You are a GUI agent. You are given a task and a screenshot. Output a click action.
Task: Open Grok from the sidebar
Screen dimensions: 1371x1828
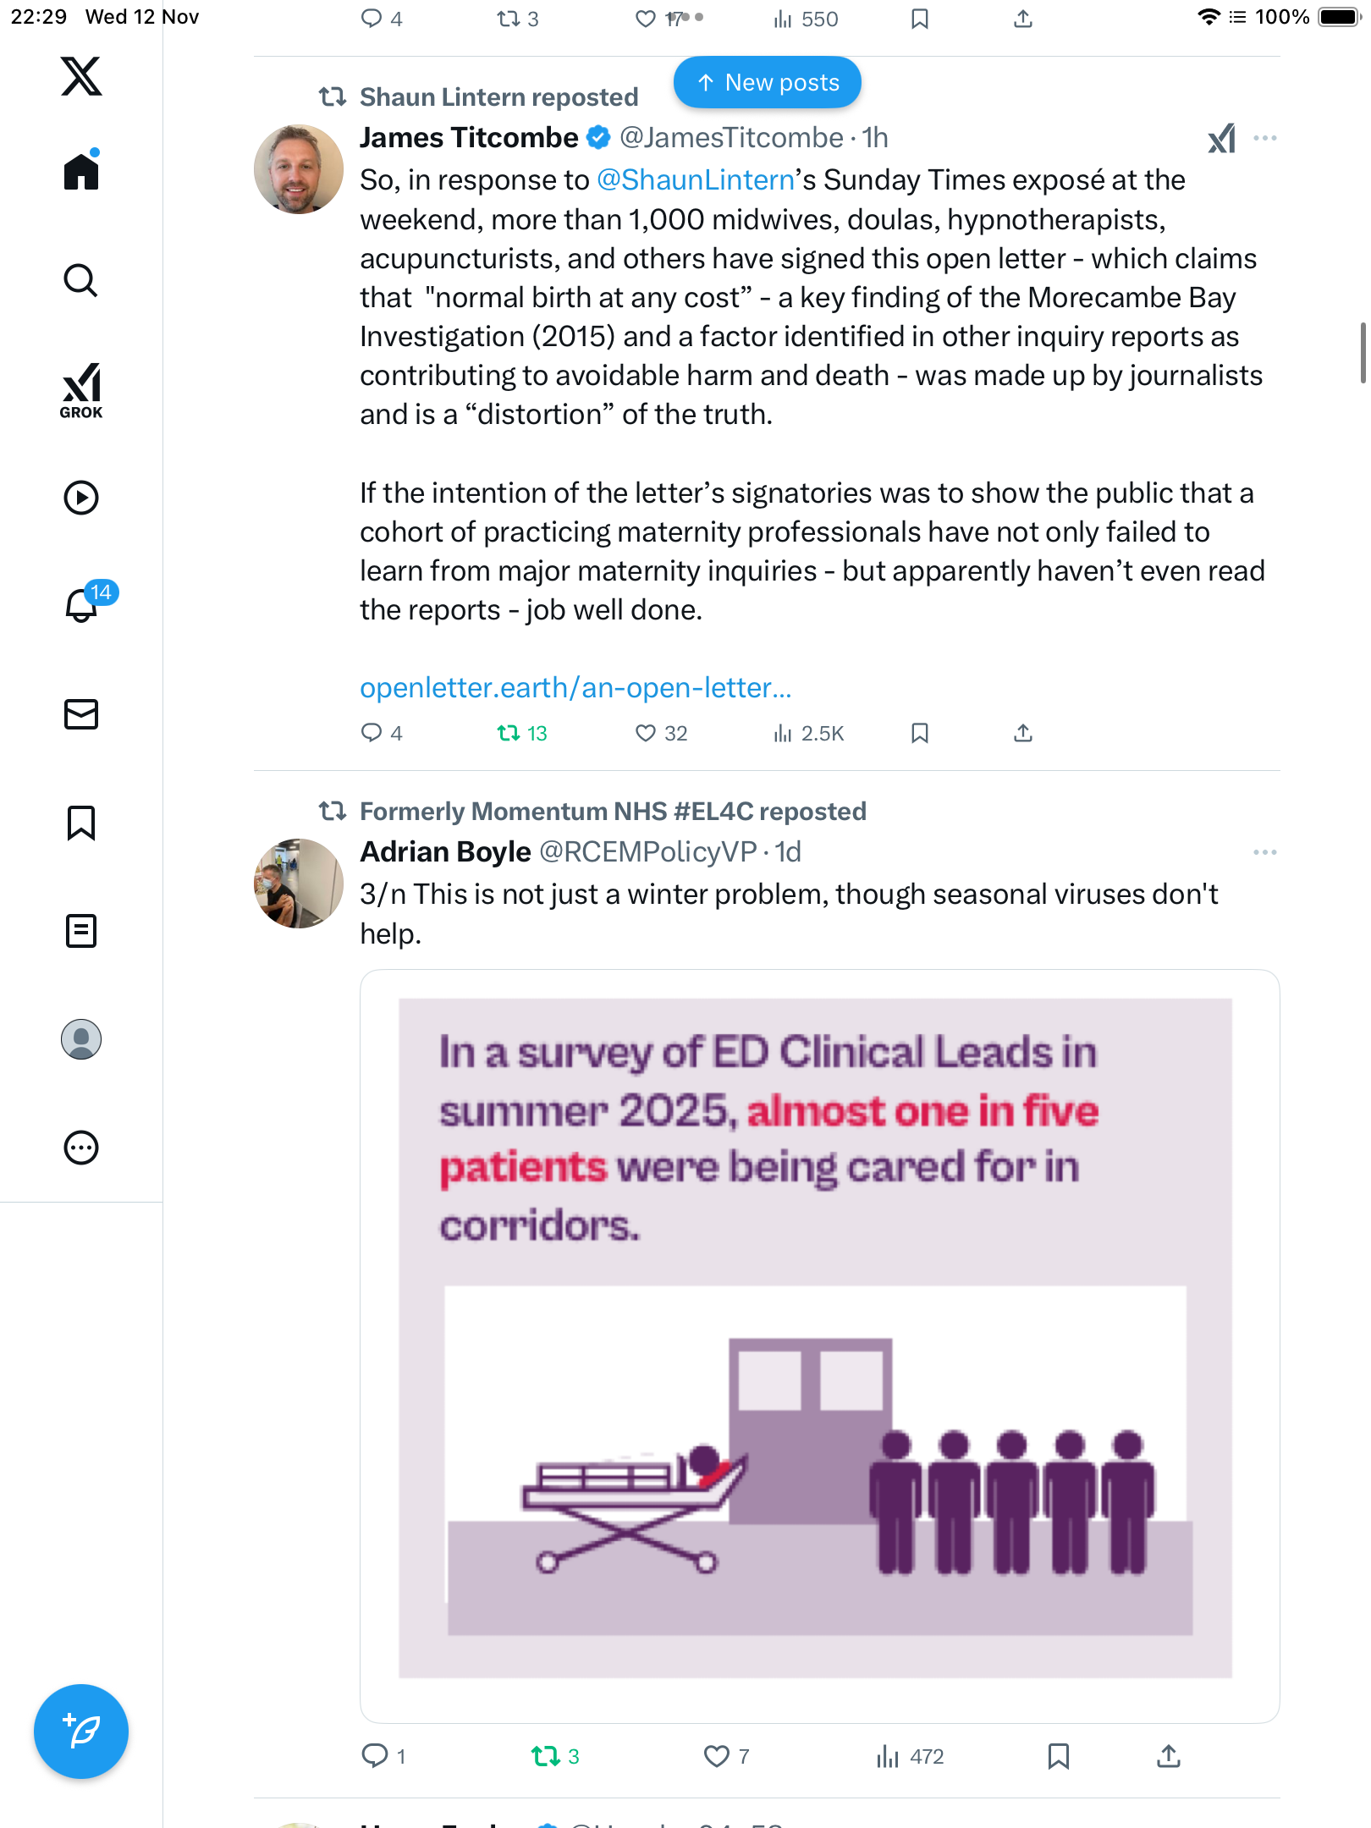point(81,390)
